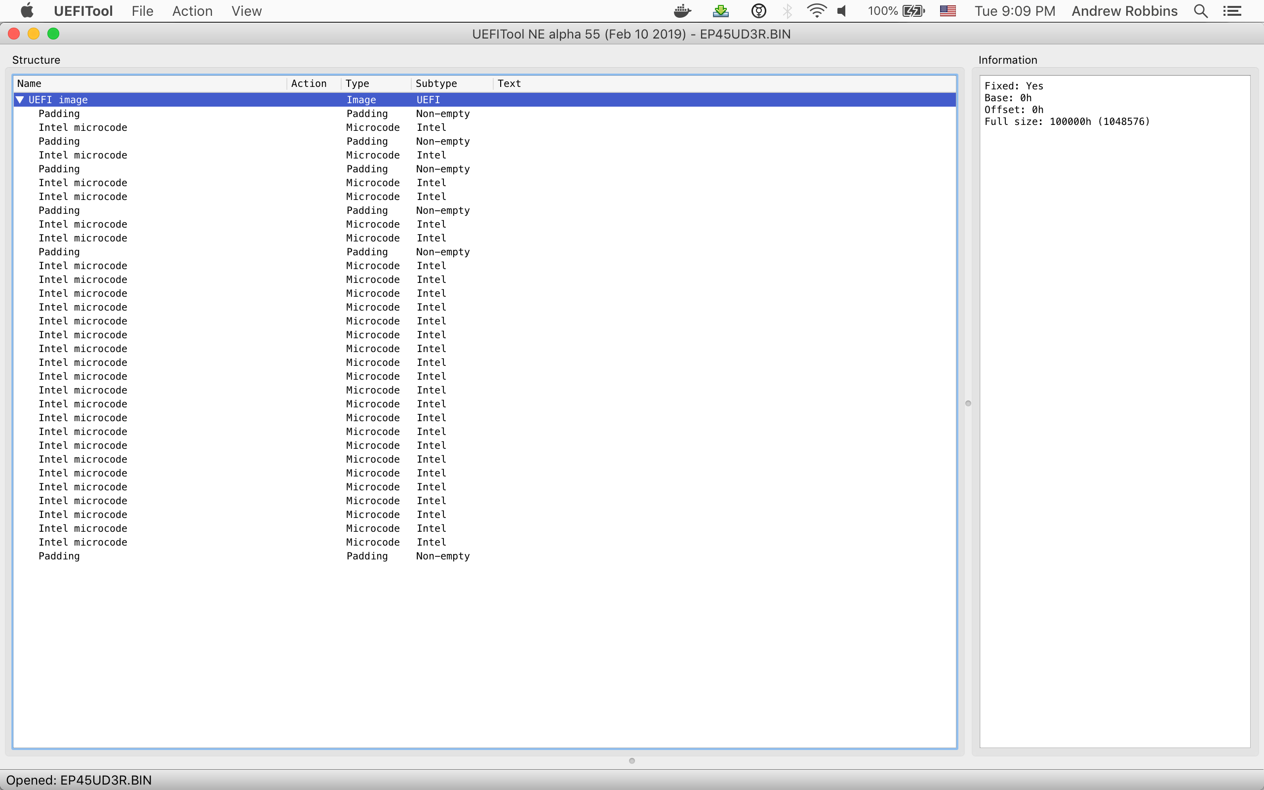Open Notification Center list icon
Image resolution: width=1264 pixels, height=790 pixels.
(1233, 11)
